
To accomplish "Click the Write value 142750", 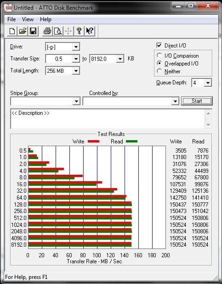I will point(178,198).
